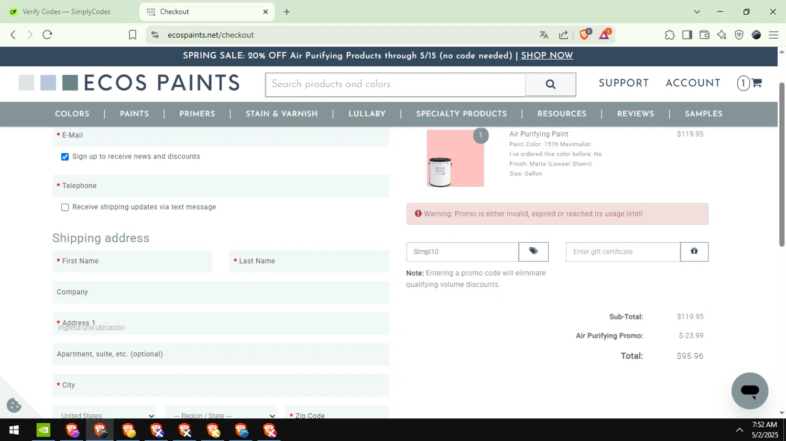The height and width of the screenshot is (441, 786).
Task: Bookmark this page icon
Action: (133, 35)
